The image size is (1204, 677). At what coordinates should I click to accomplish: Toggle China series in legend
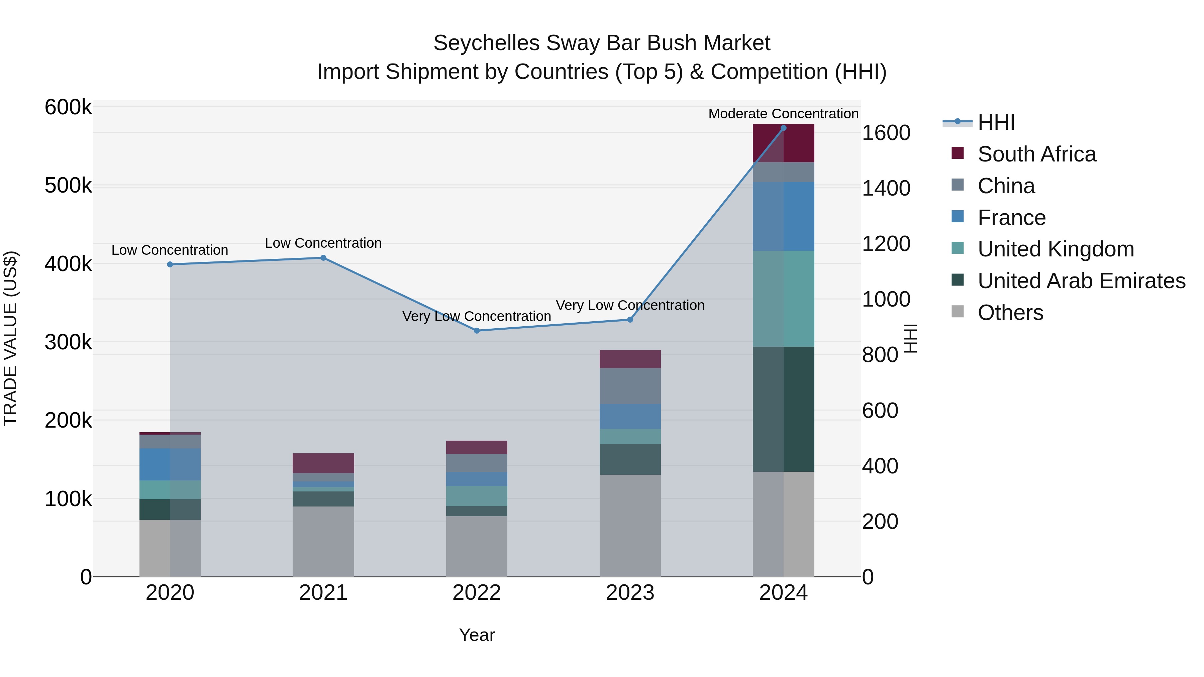pos(993,186)
